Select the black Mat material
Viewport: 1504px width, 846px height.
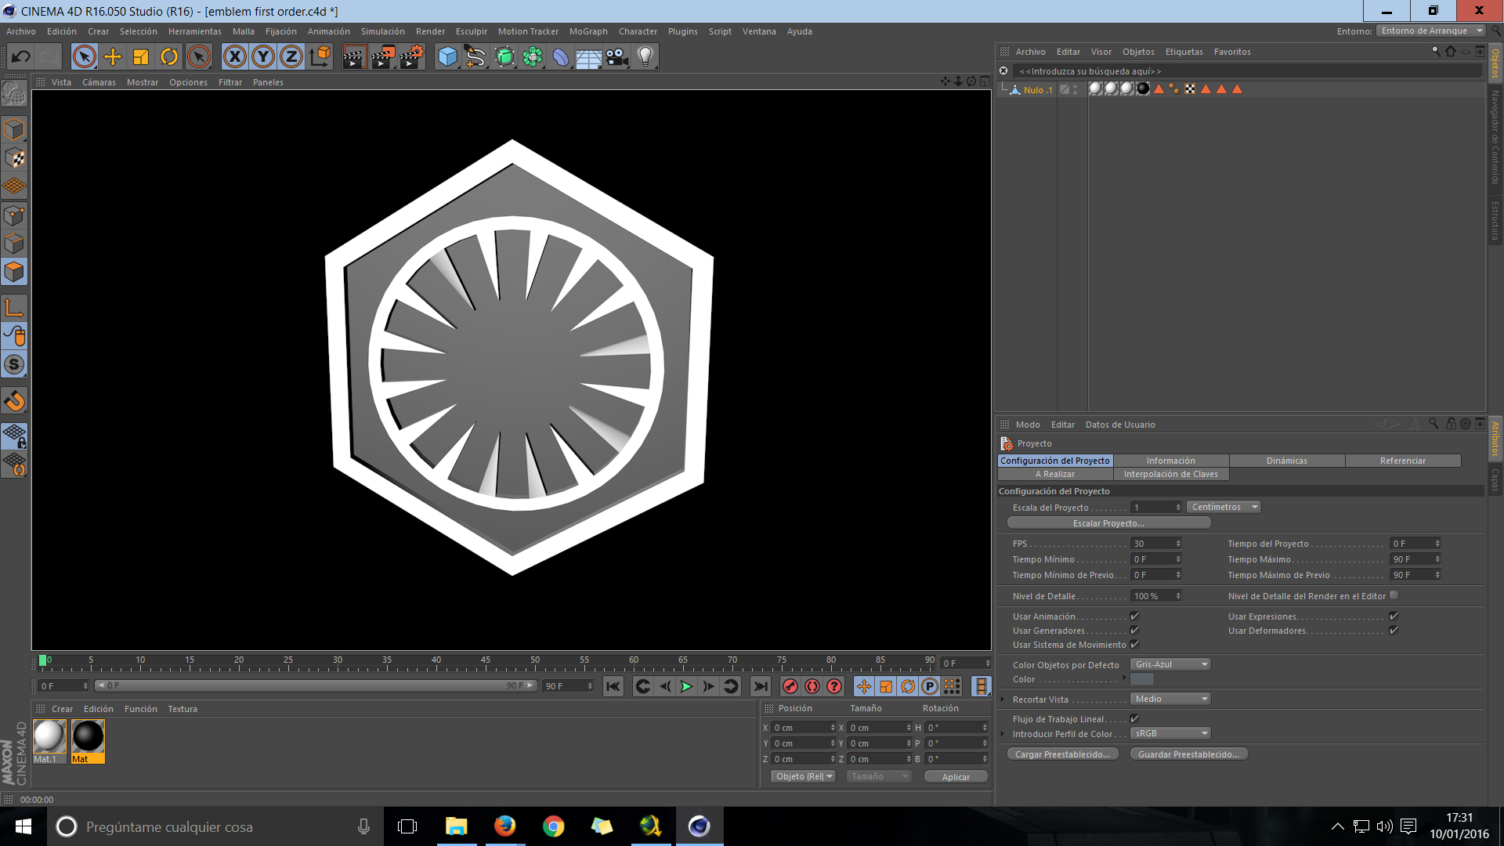coord(88,741)
